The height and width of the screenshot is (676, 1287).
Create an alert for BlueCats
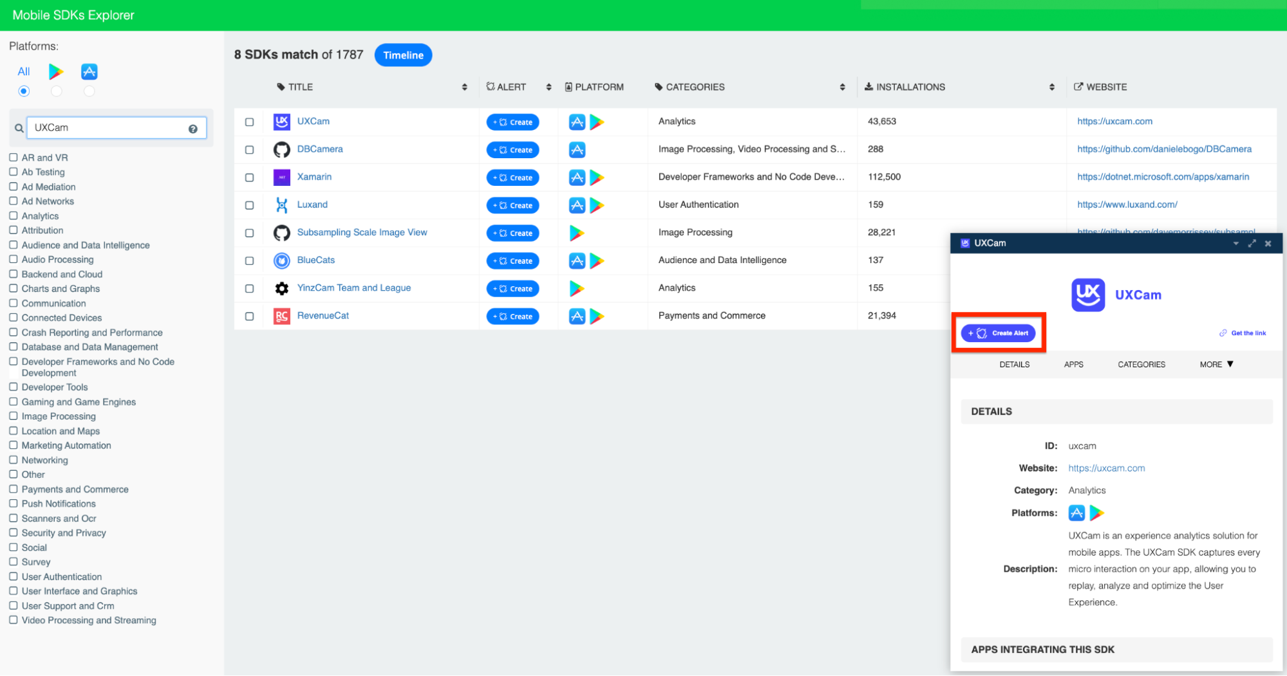pyautogui.click(x=512, y=260)
